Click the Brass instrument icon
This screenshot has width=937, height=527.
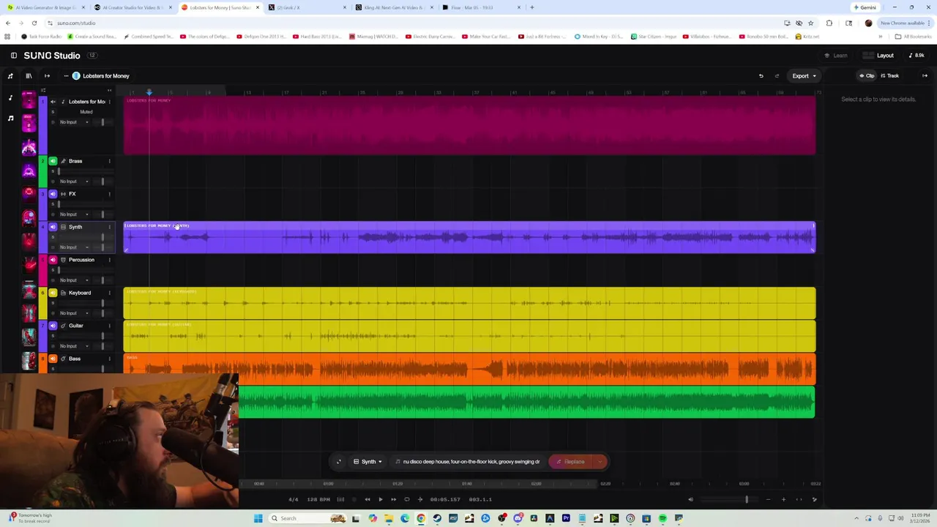pos(63,161)
